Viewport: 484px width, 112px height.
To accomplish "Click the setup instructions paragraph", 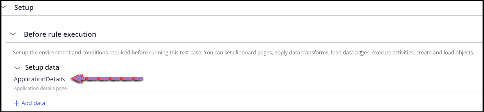I will click(243, 52).
